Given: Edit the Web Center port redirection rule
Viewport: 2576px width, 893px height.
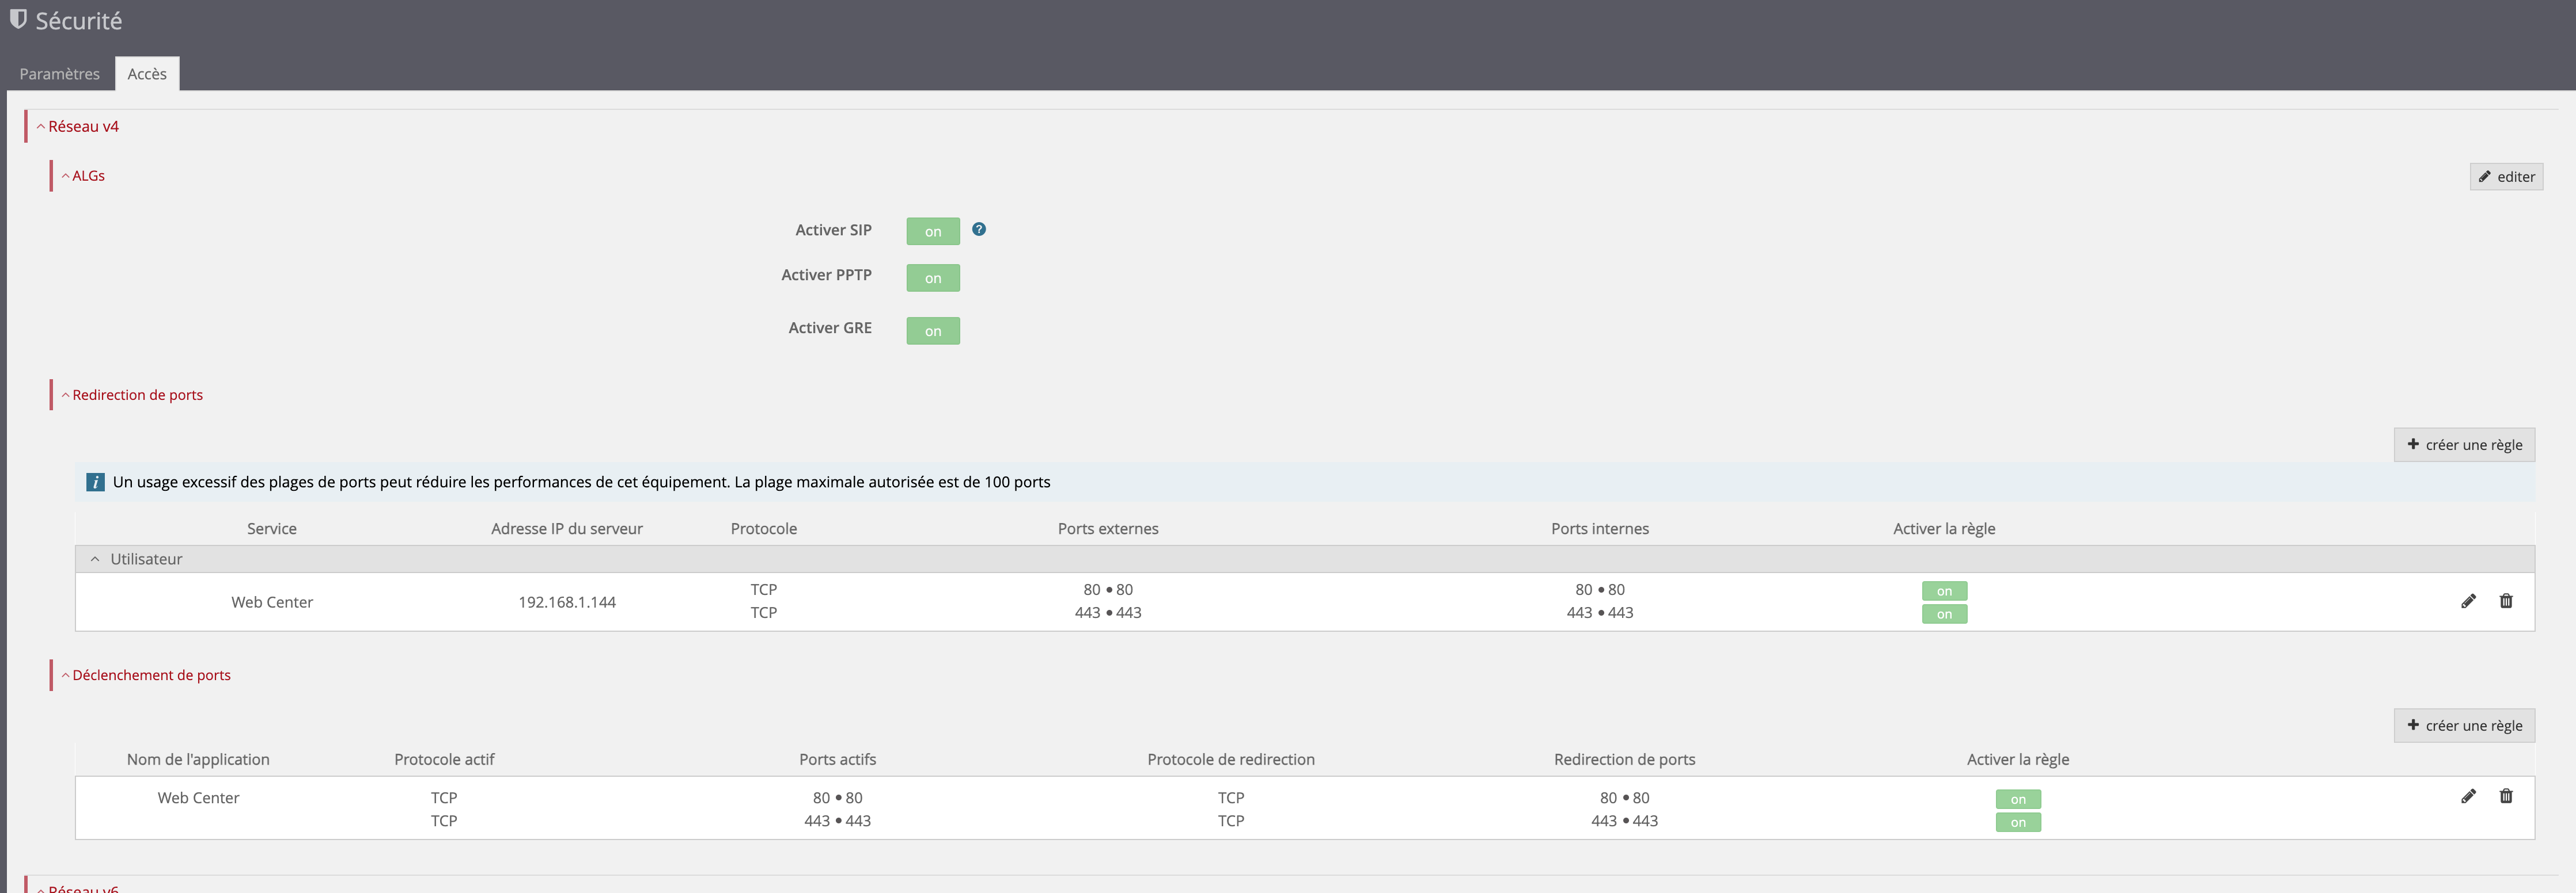Looking at the screenshot, I should (2468, 600).
